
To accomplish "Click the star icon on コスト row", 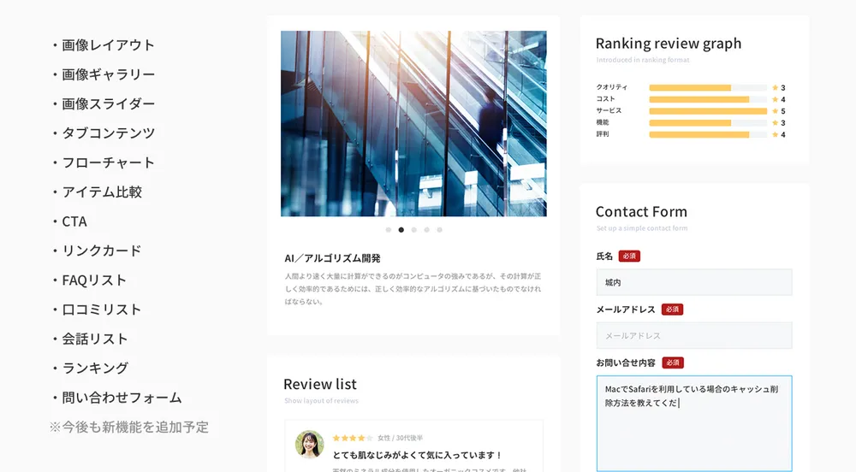I will tap(775, 99).
